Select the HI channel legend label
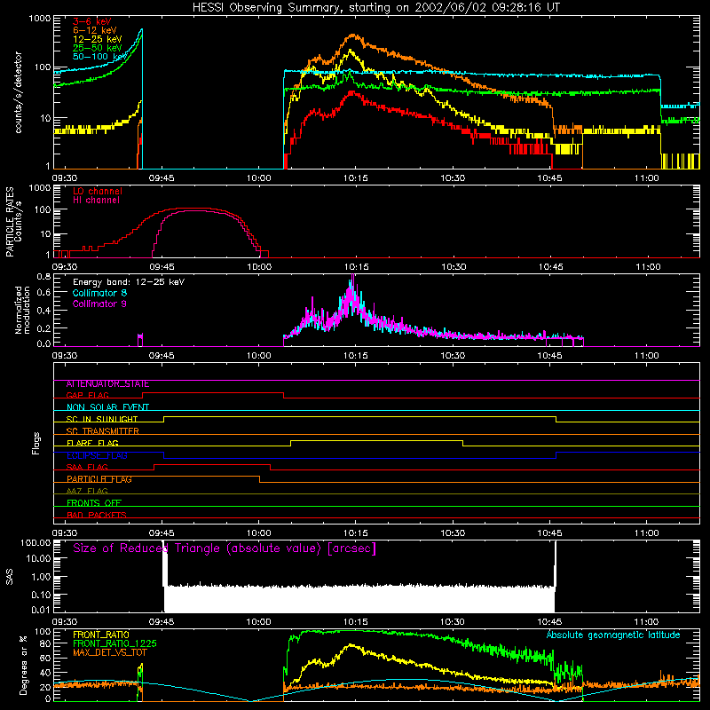The height and width of the screenshot is (710, 710). [x=97, y=200]
